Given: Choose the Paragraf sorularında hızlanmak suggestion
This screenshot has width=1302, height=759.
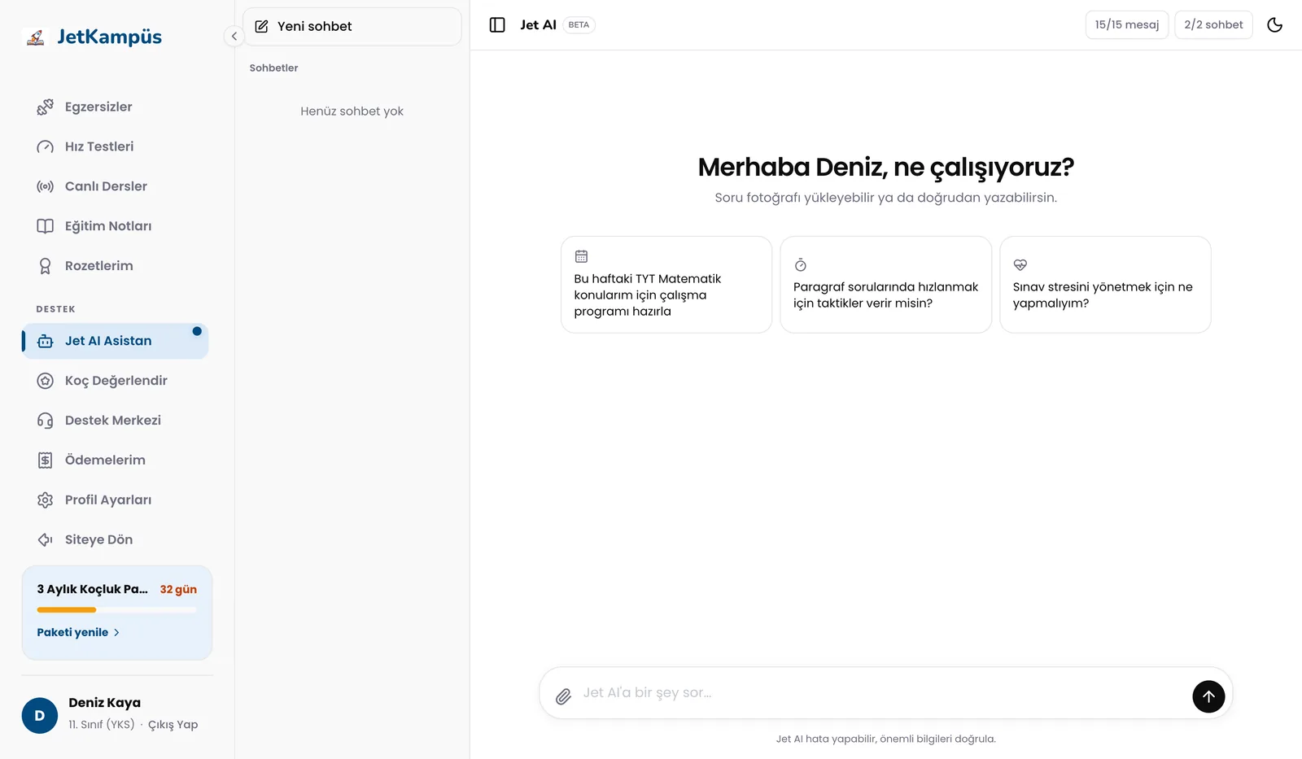Looking at the screenshot, I should [x=886, y=285].
